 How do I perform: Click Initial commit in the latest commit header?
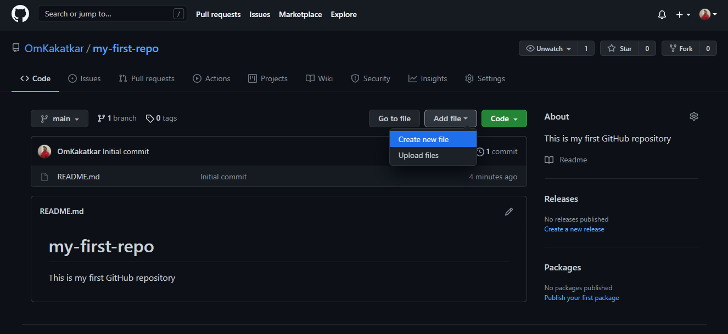pos(126,151)
